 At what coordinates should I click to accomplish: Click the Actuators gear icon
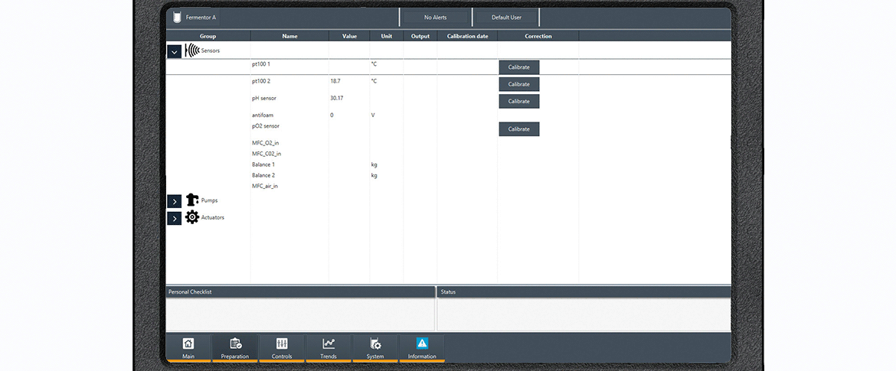(x=191, y=217)
